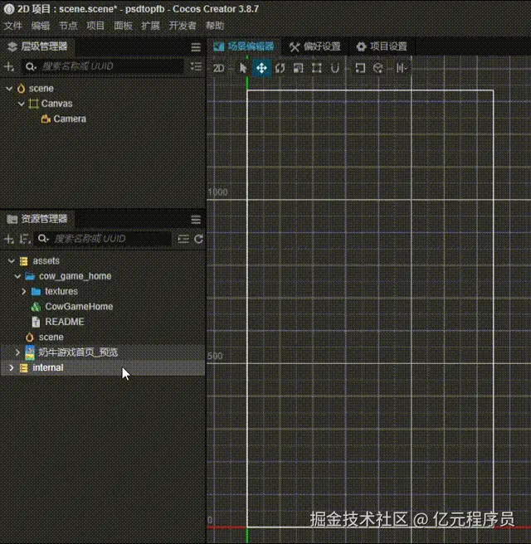
Task: Click the Canvas node icon
Action: click(x=33, y=104)
